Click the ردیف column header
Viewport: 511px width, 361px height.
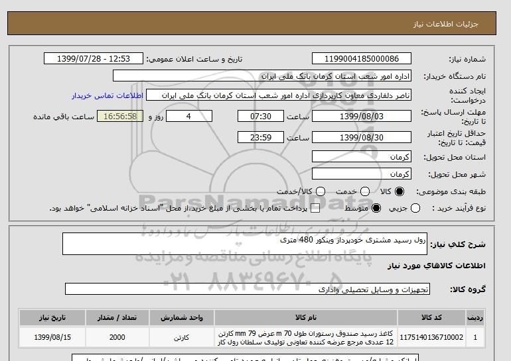475,317
